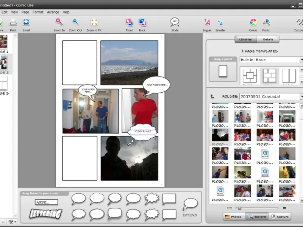Screen dimensions: 303x227
Task: Open the FOLDER '20070501 Granada!' dropdown
Action: pyautogui.click(x=271, y=96)
